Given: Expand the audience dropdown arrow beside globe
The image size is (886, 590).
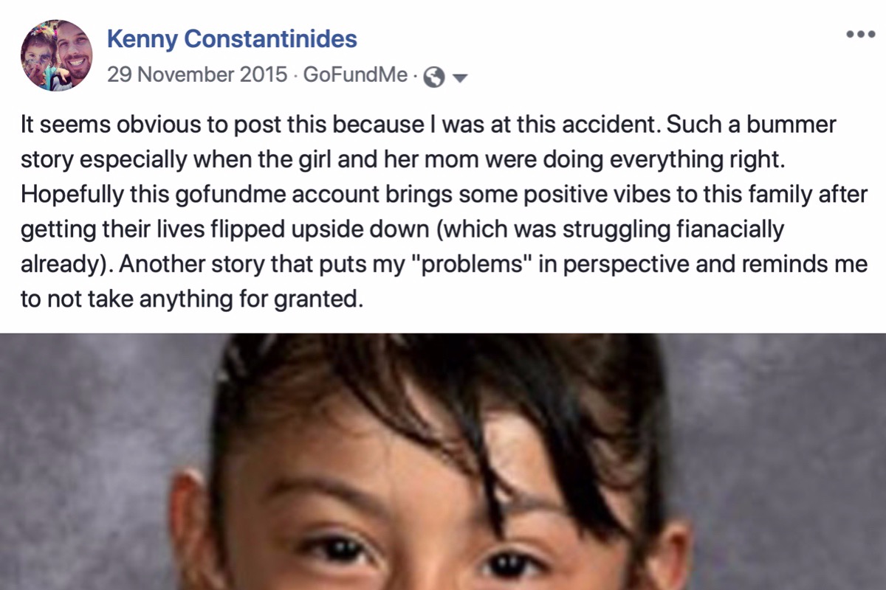Looking at the screenshot, I should [x=459, y=77].
